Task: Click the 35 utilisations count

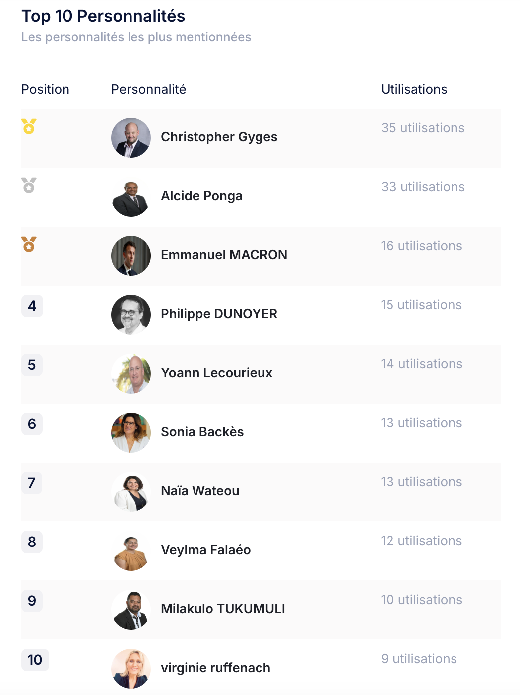Action: (423, 128)
